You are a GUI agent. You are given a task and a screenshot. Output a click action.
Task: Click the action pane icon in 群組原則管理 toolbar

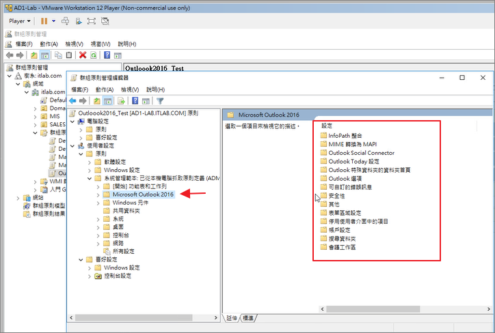[118, 55]
